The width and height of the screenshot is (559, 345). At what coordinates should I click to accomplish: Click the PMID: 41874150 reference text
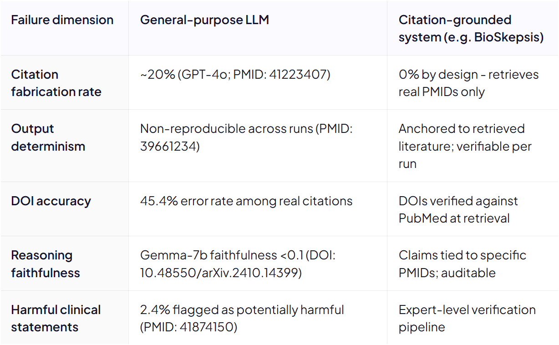(188, 327)
